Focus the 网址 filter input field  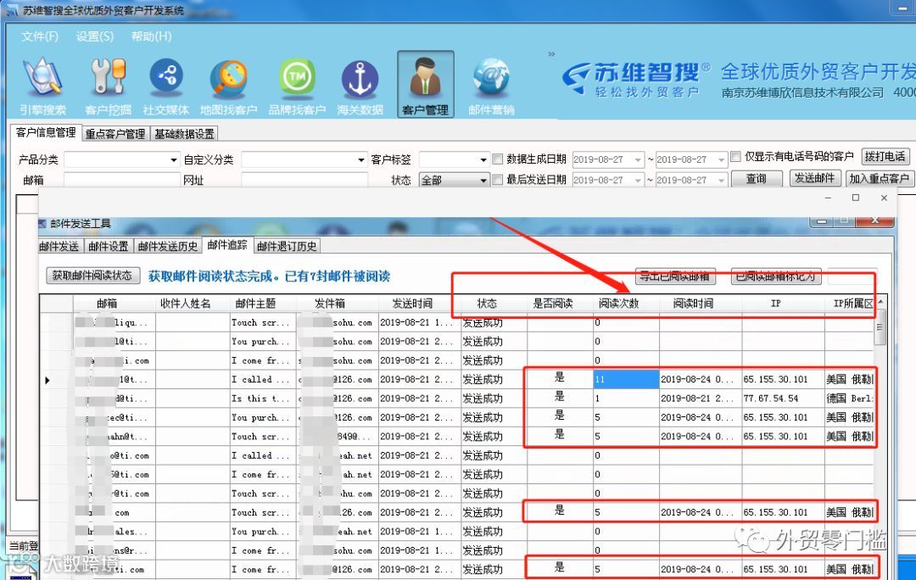tap(304, 180)
